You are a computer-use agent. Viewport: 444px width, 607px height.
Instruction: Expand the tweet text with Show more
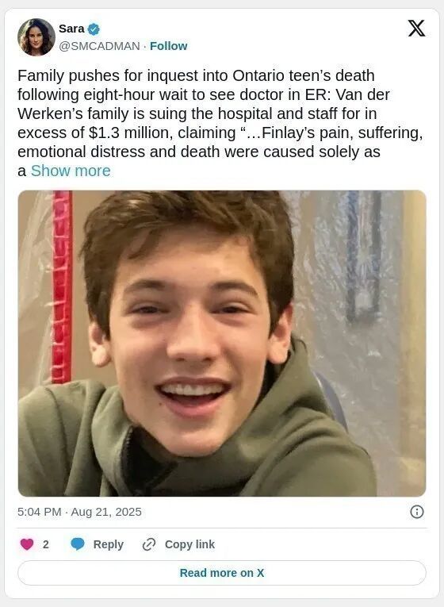tap(71, 171)
